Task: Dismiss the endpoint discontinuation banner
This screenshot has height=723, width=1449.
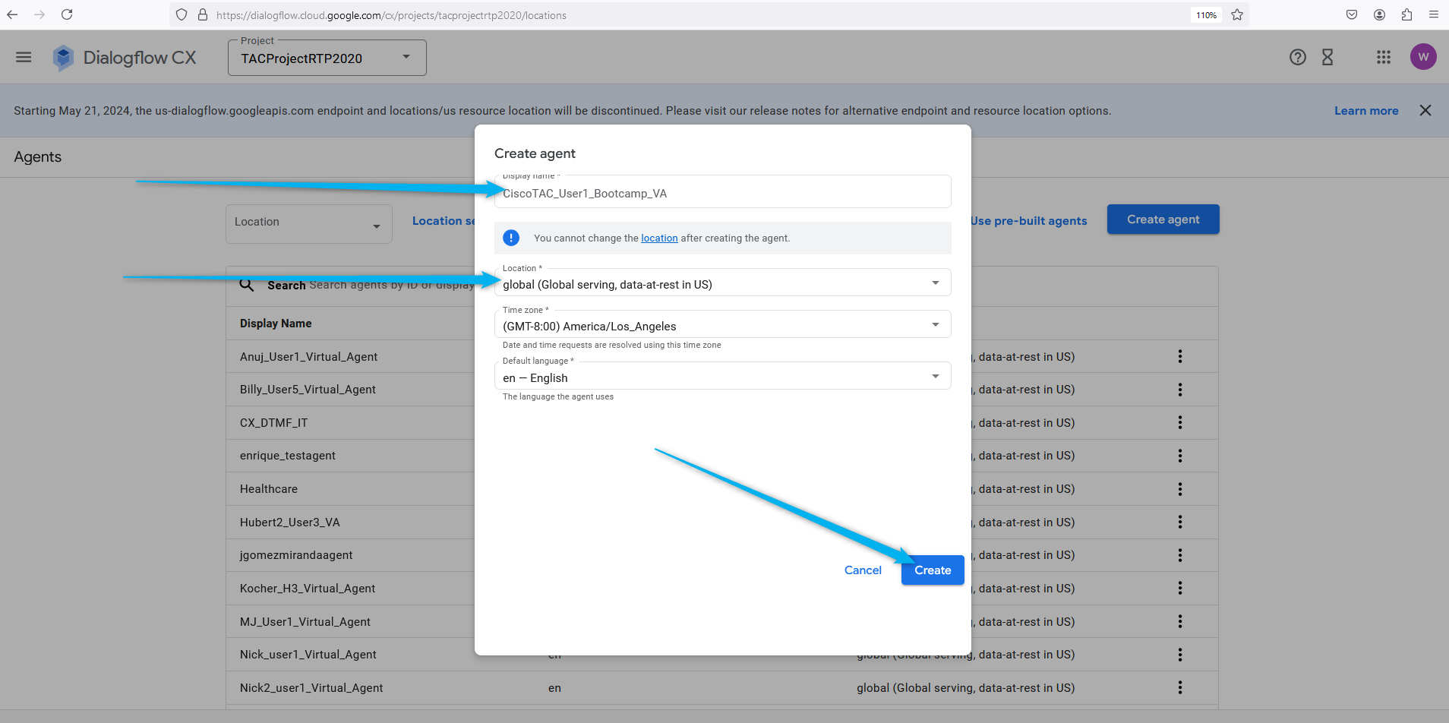Action: tap(1425, 110)
